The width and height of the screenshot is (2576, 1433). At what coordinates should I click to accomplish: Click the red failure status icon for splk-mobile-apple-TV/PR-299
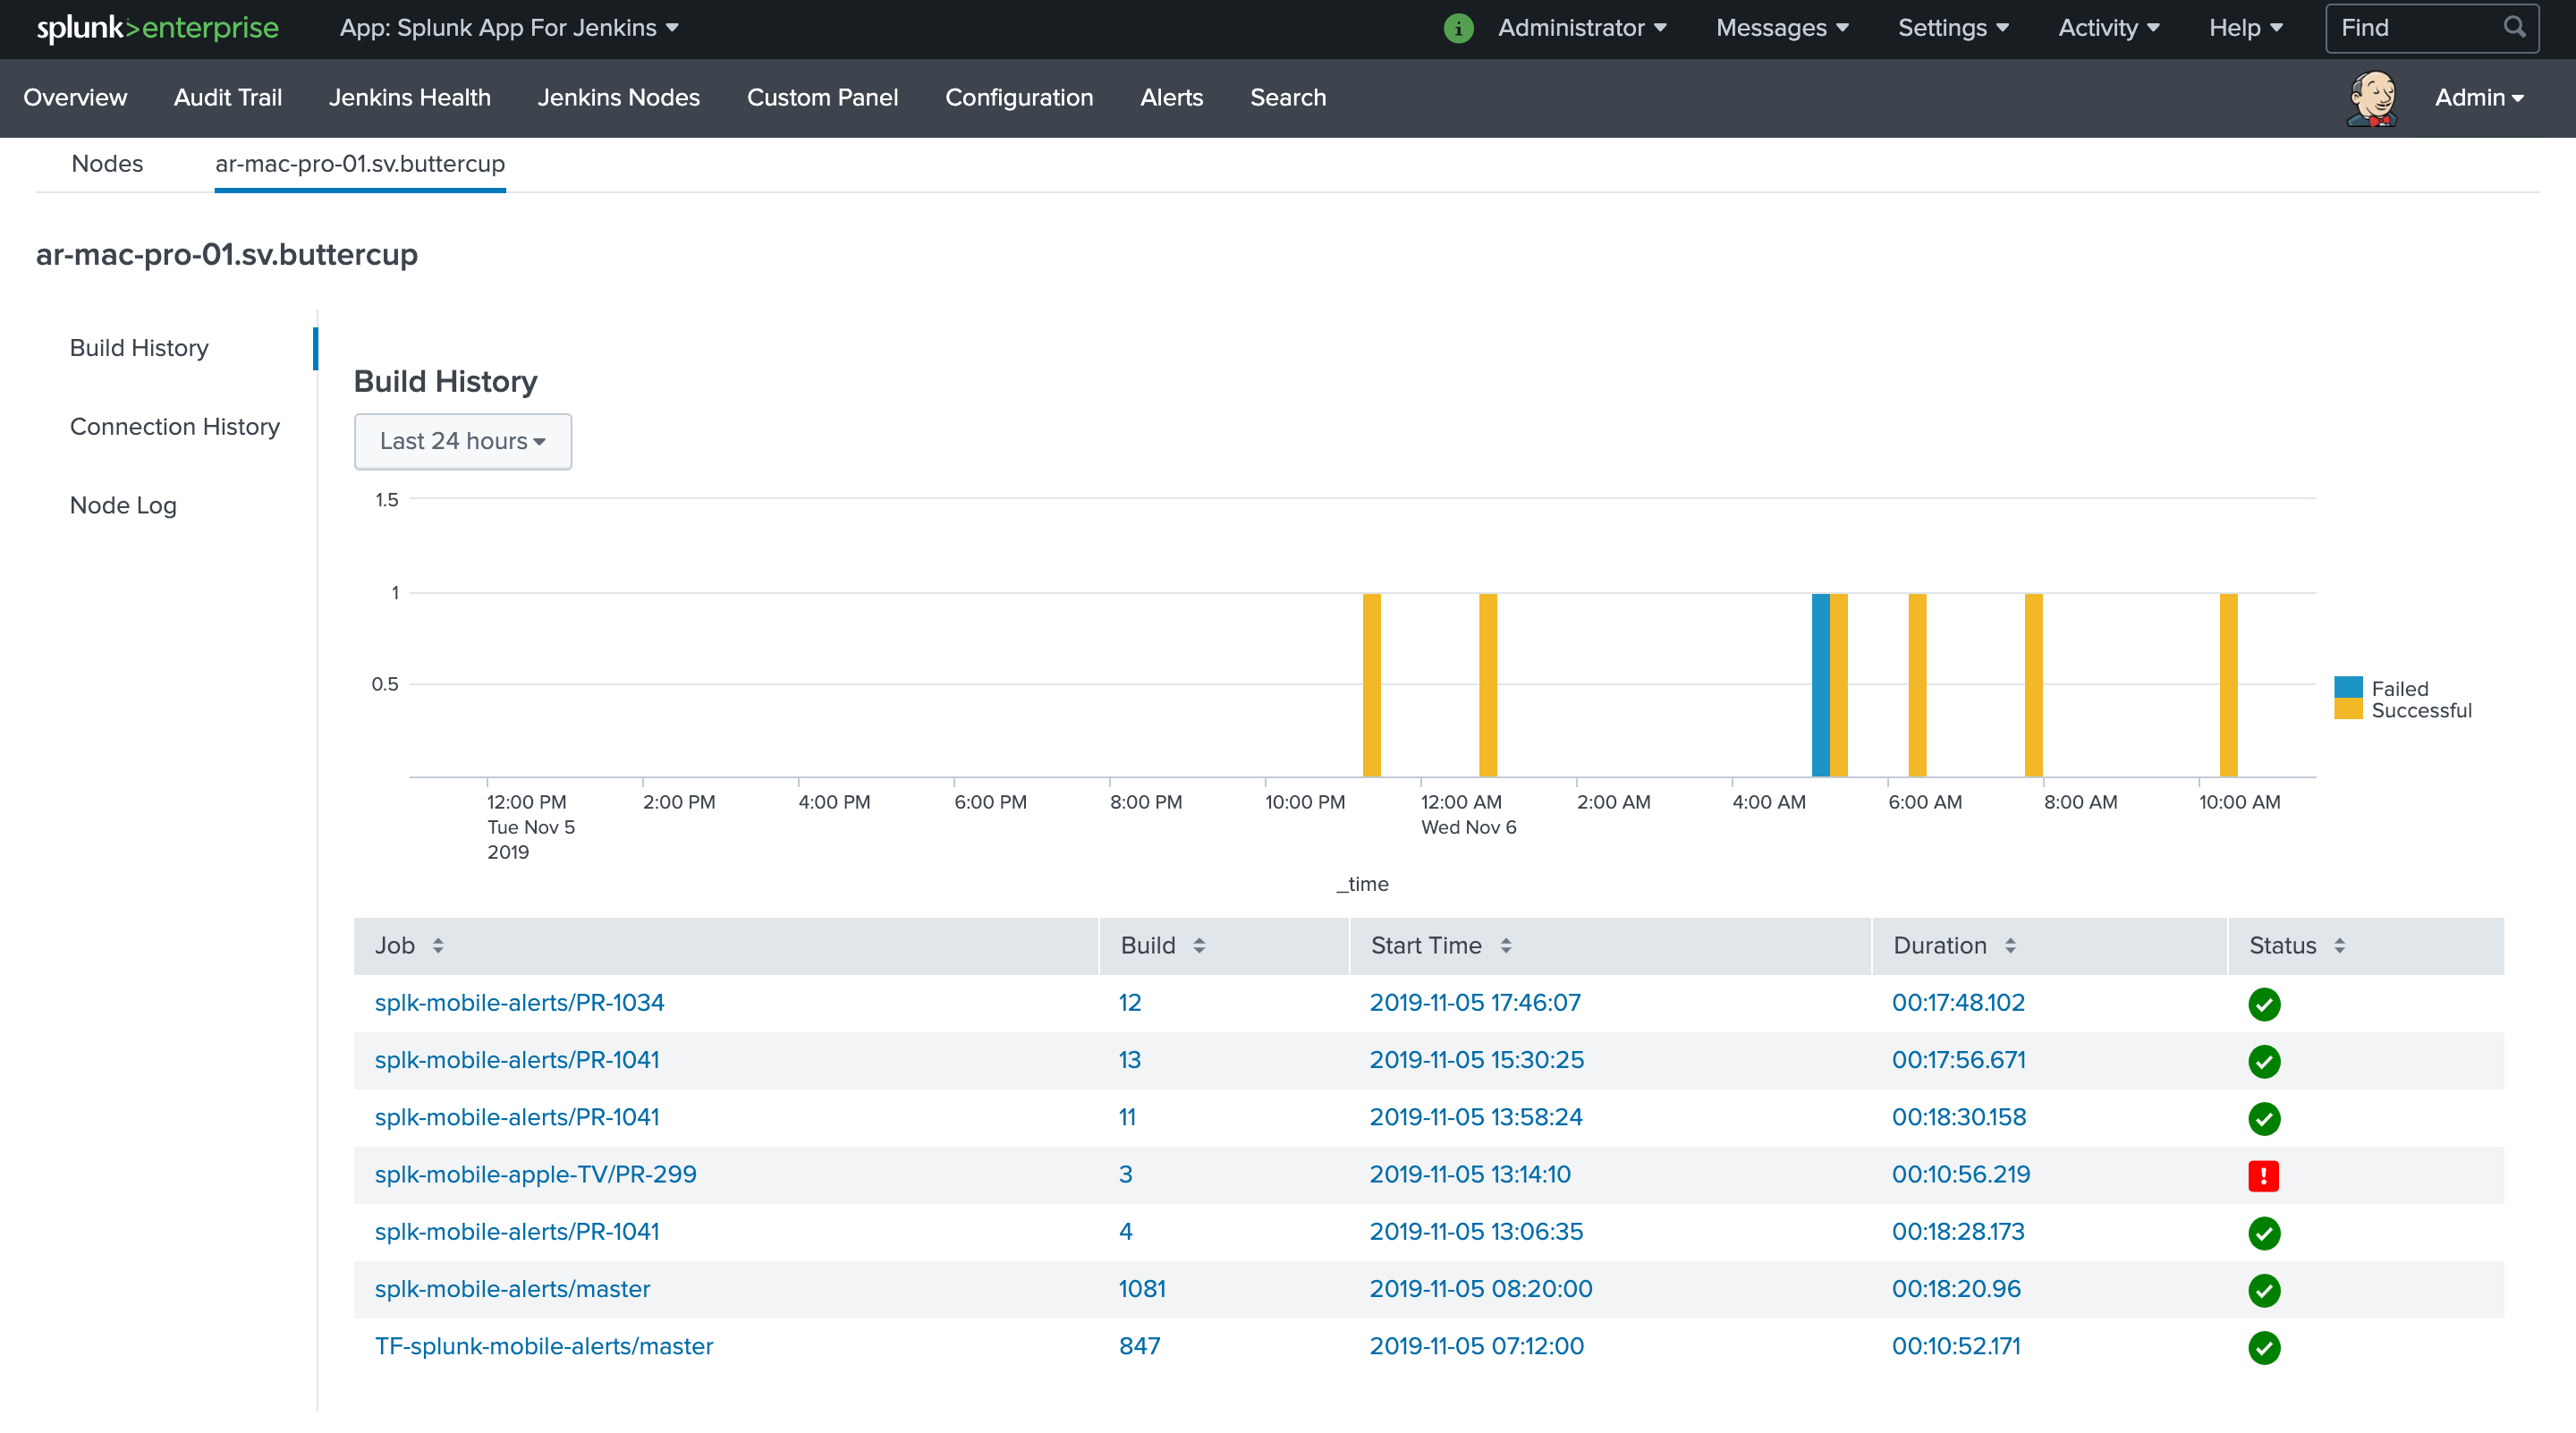tap(2265, 1177)
